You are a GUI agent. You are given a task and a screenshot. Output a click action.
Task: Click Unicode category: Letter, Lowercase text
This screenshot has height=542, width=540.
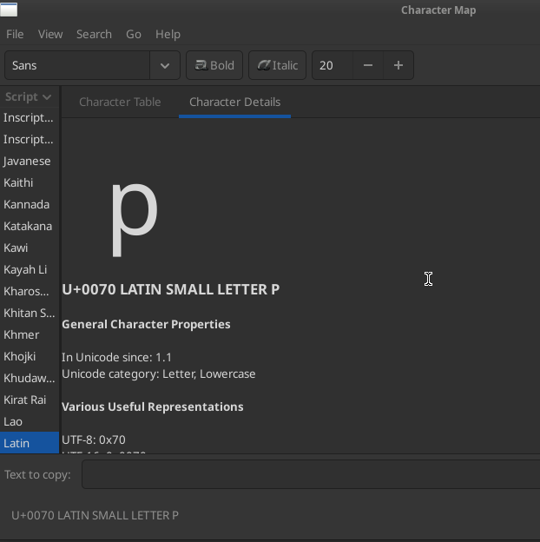(x=159, y=374)
